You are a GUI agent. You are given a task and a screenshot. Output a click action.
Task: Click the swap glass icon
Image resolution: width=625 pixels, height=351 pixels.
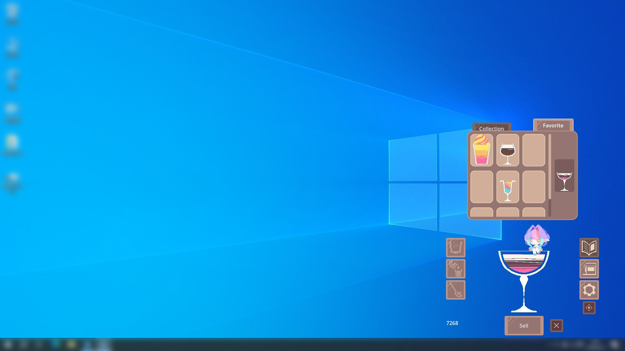click(x=455, y=248)
